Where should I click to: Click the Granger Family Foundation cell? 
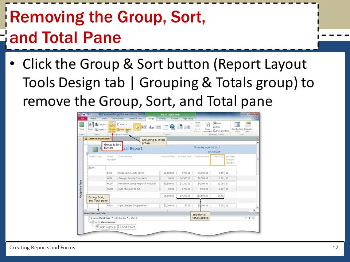click(x=139, y=178)
